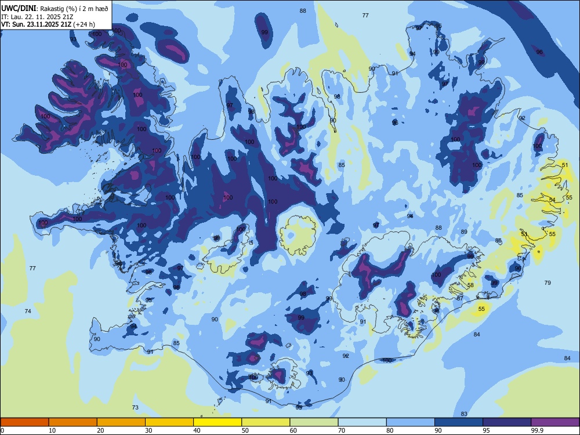Click the humidity value 86 on the map
580x435 pixels.
tap(498, 241)
